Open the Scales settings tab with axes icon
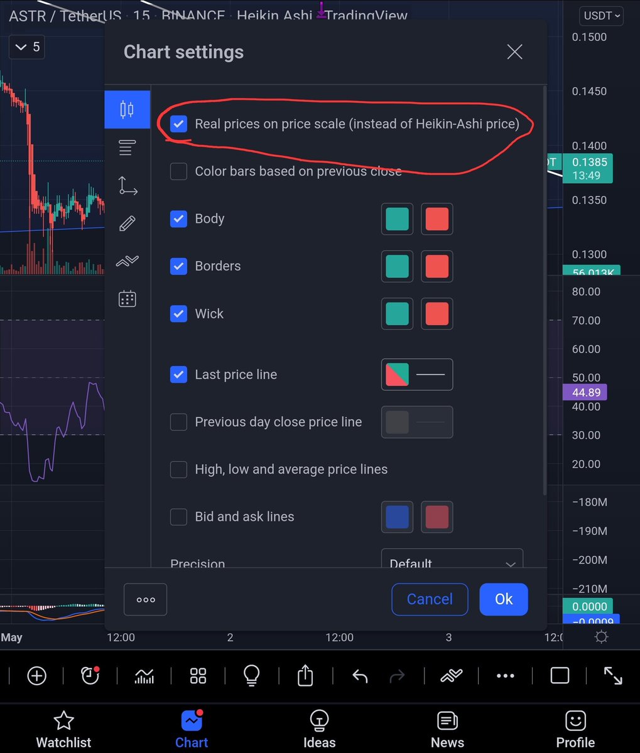The image size is (640, 753). pyautogui.click(x=127, y=186)
